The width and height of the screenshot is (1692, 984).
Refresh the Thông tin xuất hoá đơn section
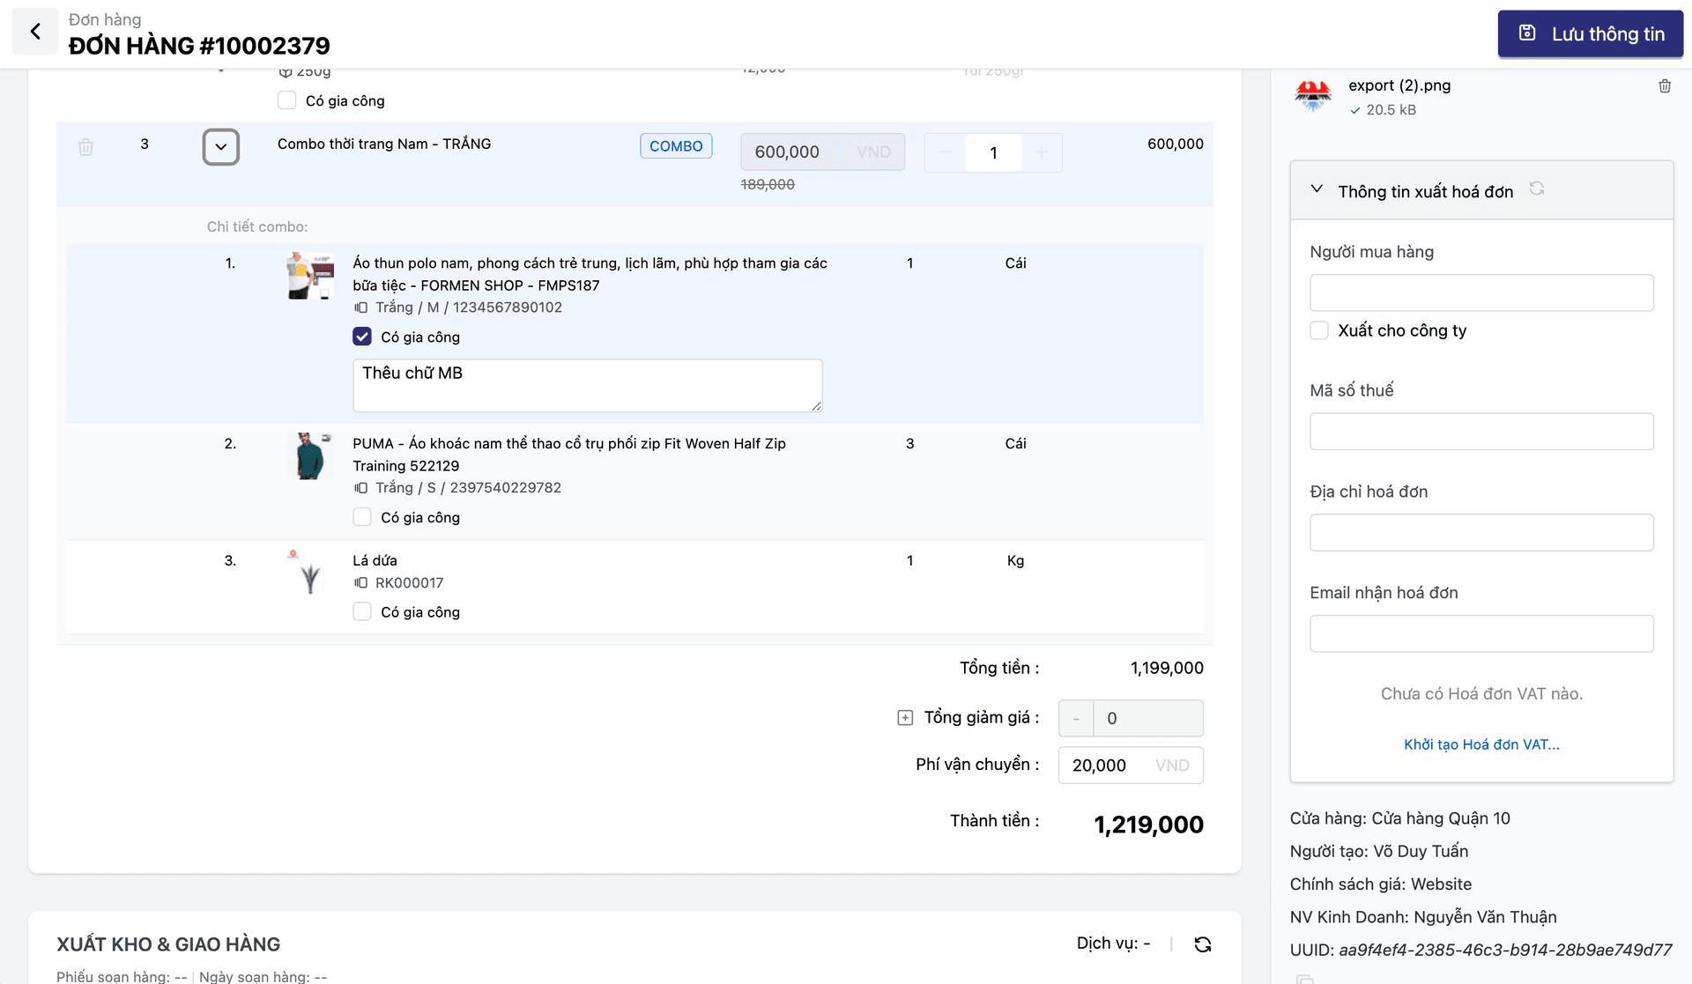pyautogui.click(x=1537, y=189)
